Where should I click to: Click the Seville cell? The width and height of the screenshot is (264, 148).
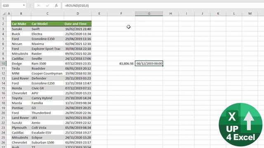[47, 58]
